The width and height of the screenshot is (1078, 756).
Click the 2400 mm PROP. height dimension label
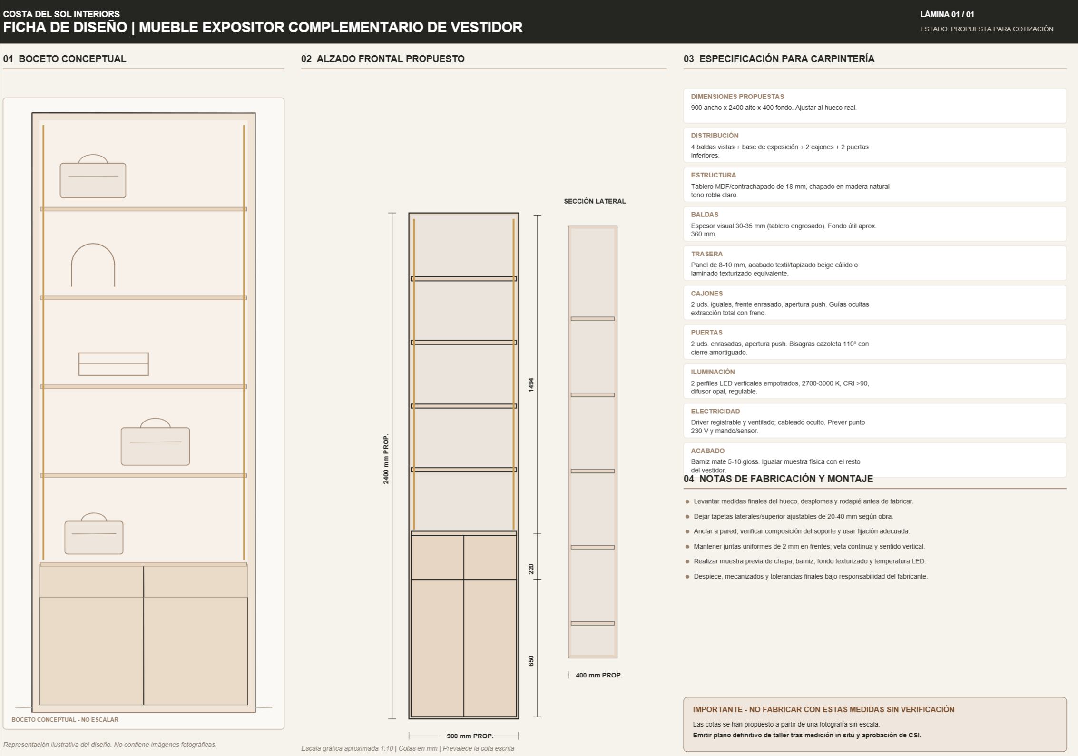386,459
